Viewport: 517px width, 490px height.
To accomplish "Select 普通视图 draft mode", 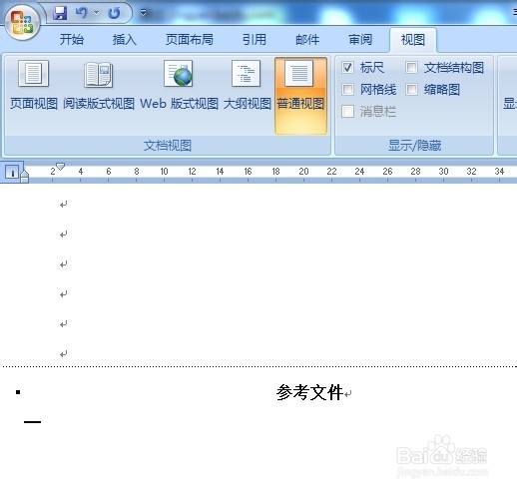I will (x=300, y=96).
